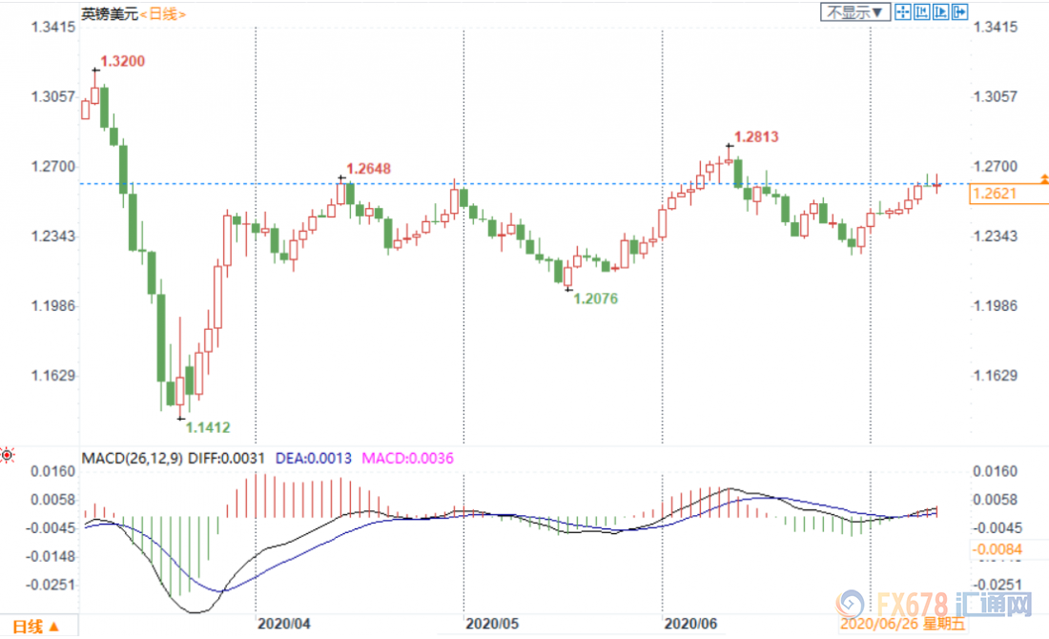Click the 2020/06 date marker on time axis

coord(690,622)
